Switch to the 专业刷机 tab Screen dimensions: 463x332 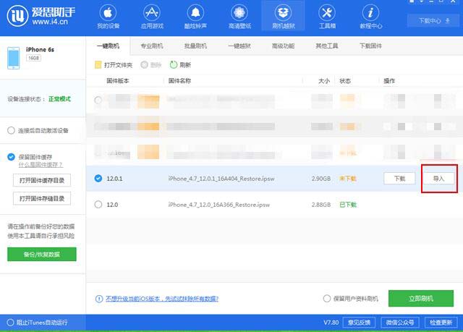pyautogui.click(x=152, y=46)
